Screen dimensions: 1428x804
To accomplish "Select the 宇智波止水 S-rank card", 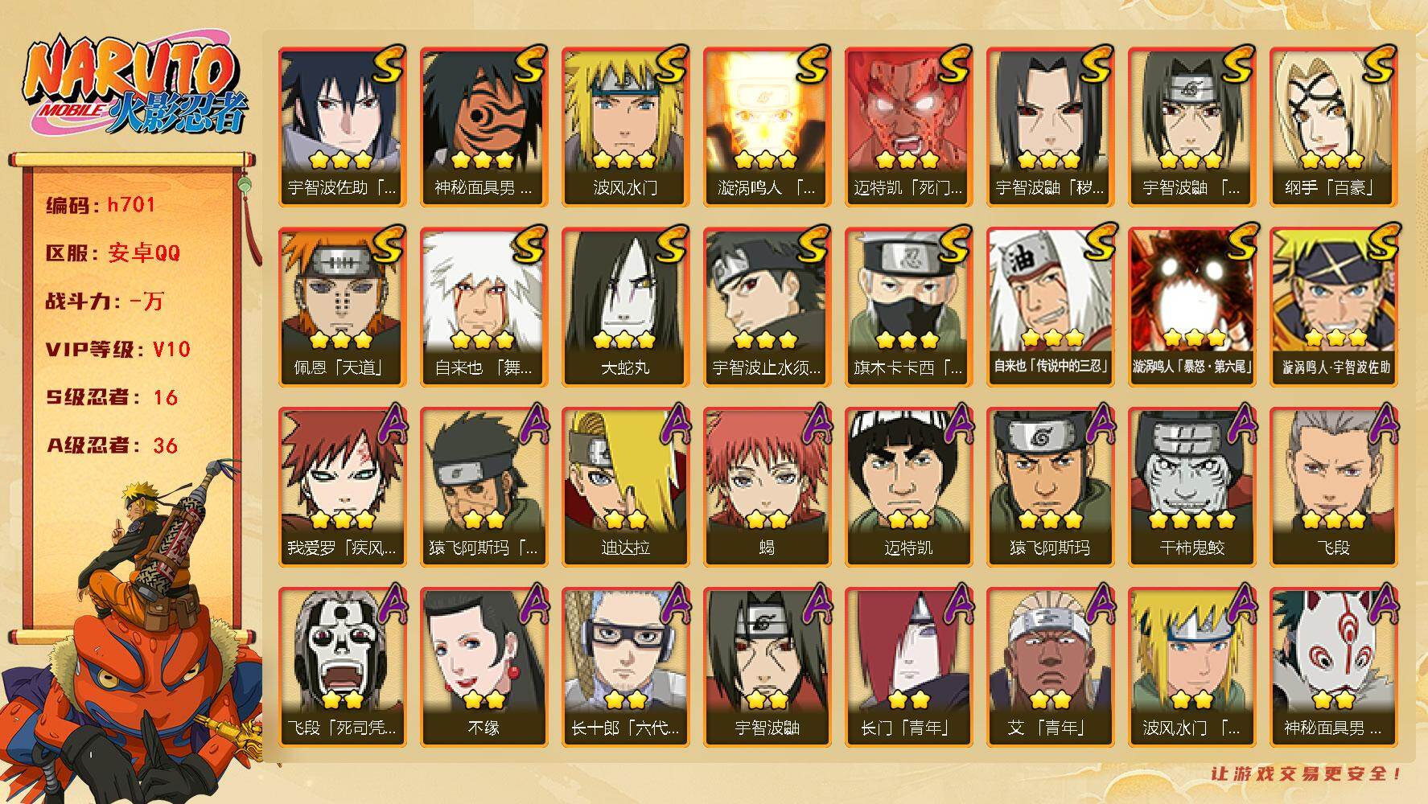I will coord(767,307).
